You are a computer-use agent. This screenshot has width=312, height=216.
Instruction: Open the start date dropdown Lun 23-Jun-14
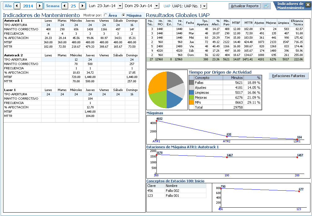point(120,6)
